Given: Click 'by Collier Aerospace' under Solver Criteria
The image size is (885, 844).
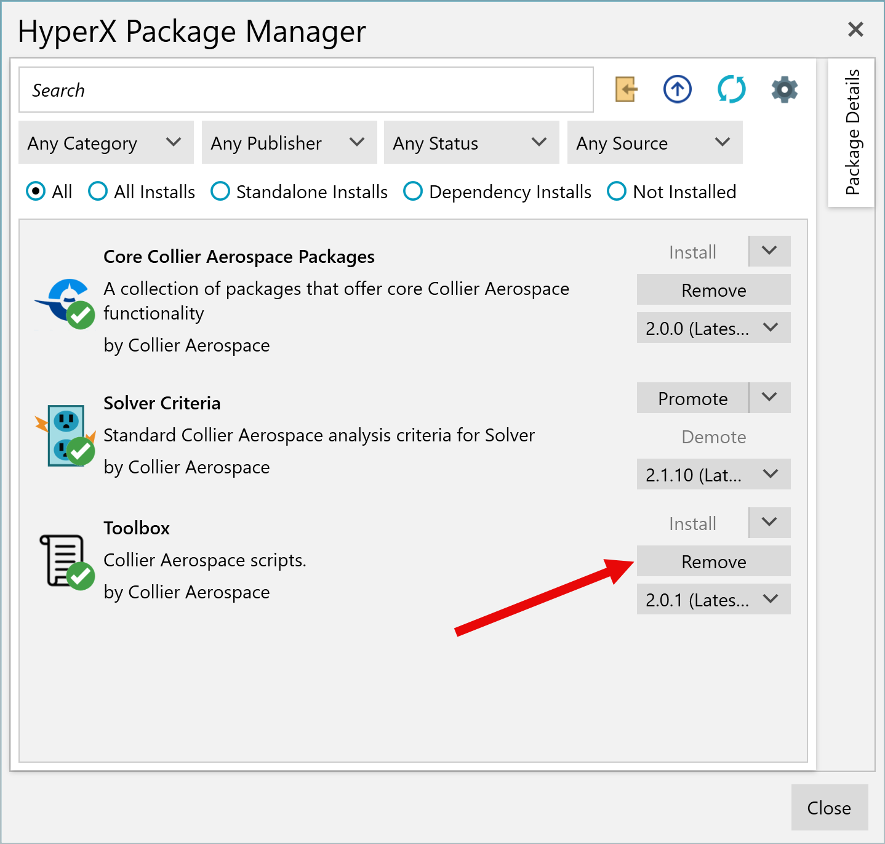Looking at the screenshot, I should 186,467.
